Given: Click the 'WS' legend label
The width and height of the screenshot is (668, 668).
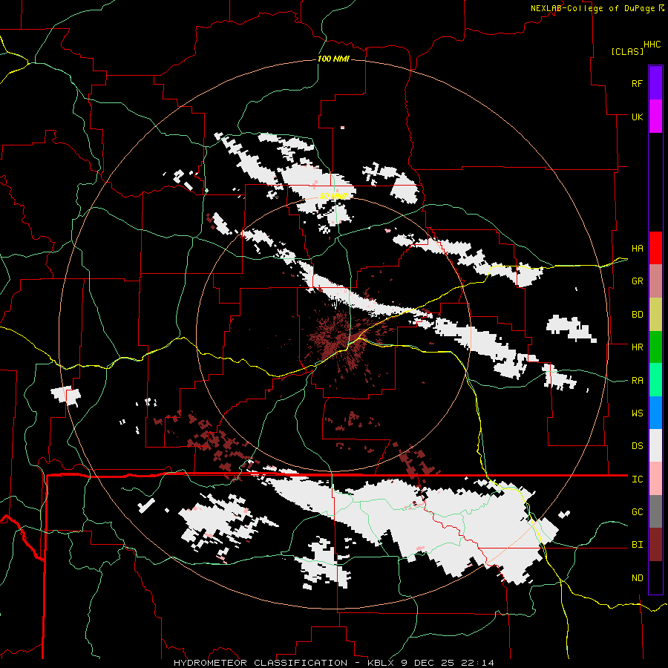Looking at the screenshot, I should pyautogui.click(x=637, y=413).
